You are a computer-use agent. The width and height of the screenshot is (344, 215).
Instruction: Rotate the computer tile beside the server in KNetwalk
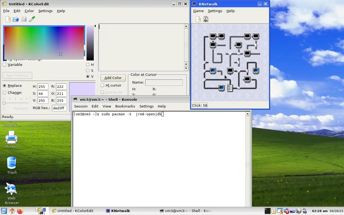221,88
